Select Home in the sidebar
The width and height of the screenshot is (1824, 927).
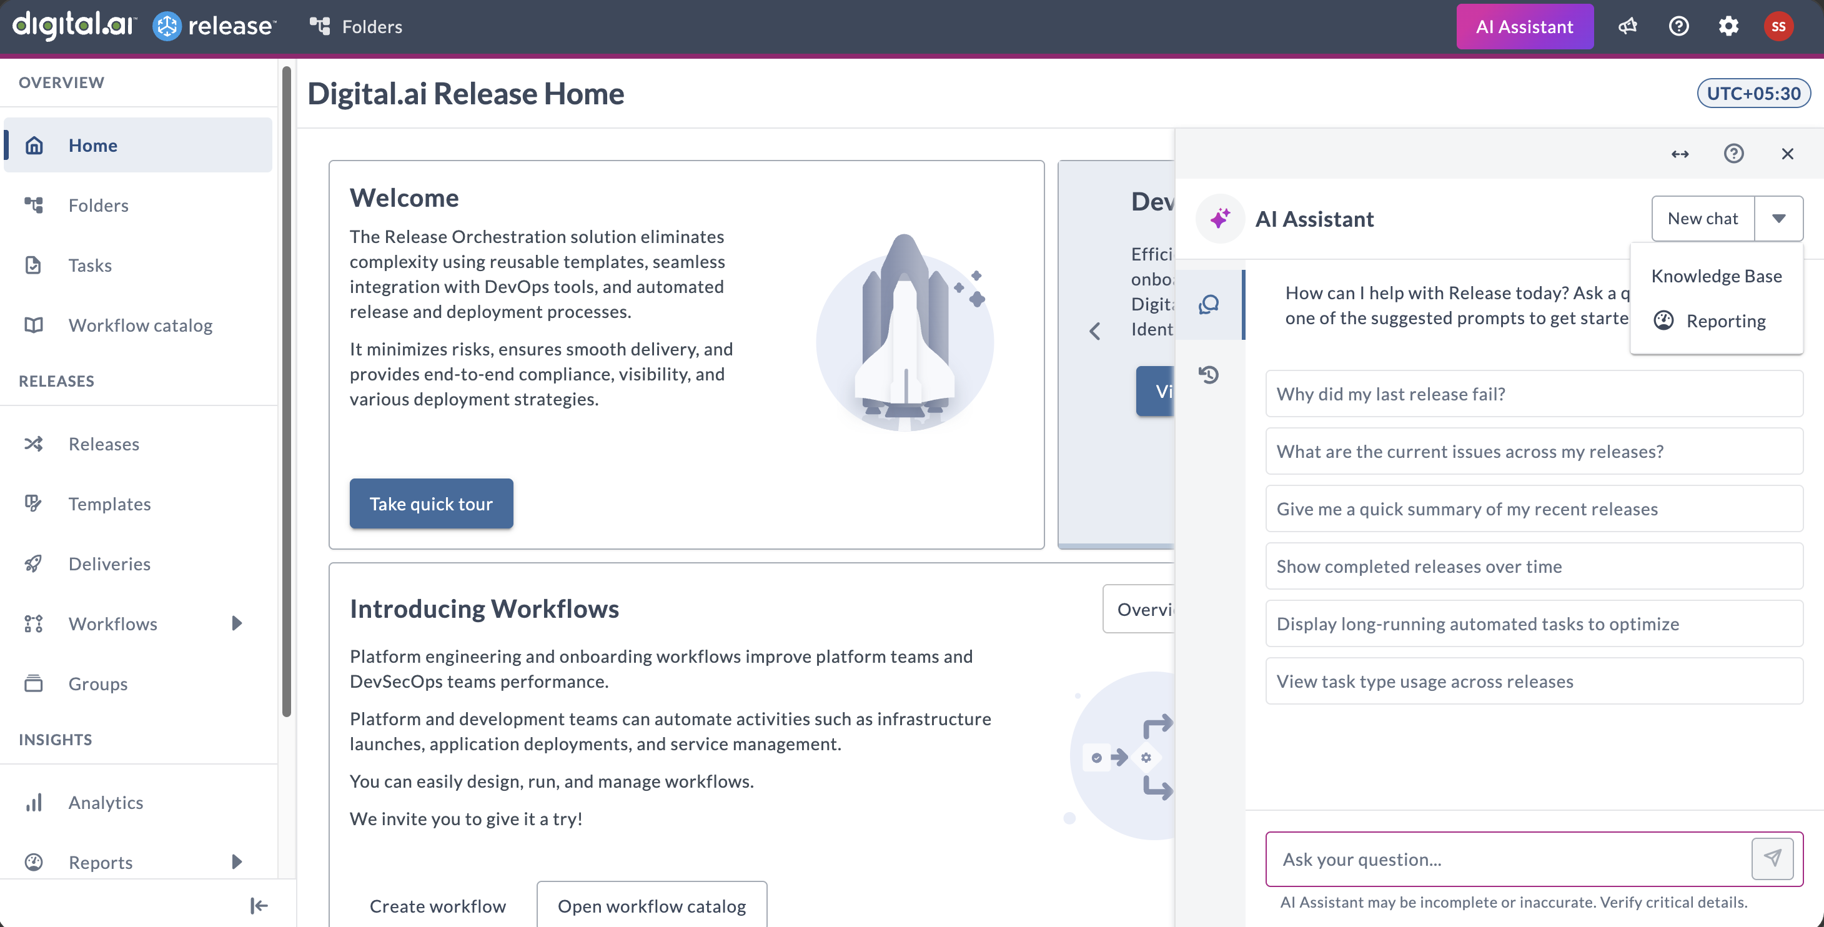click(x=138, y=144)
